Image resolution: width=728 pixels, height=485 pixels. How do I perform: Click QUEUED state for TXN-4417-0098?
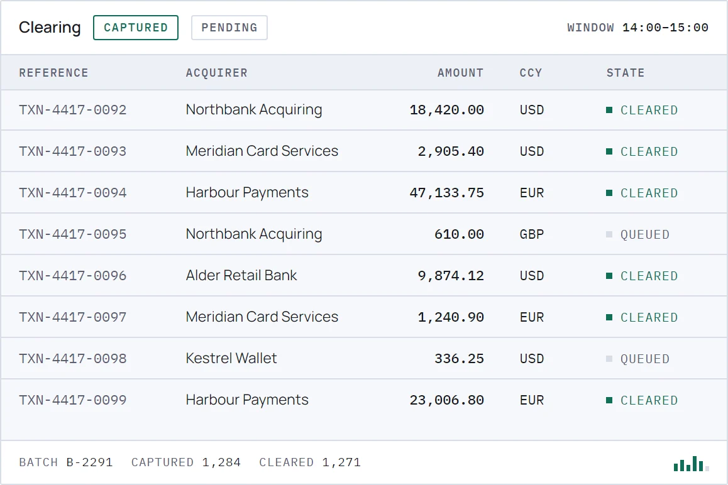tap(638, 359)
